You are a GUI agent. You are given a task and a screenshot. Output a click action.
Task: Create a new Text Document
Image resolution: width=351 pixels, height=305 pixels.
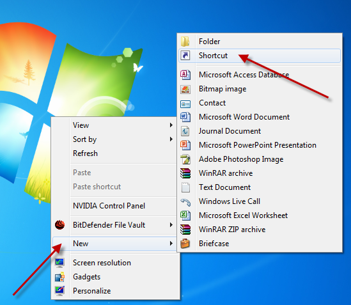(x=260, y=187)
